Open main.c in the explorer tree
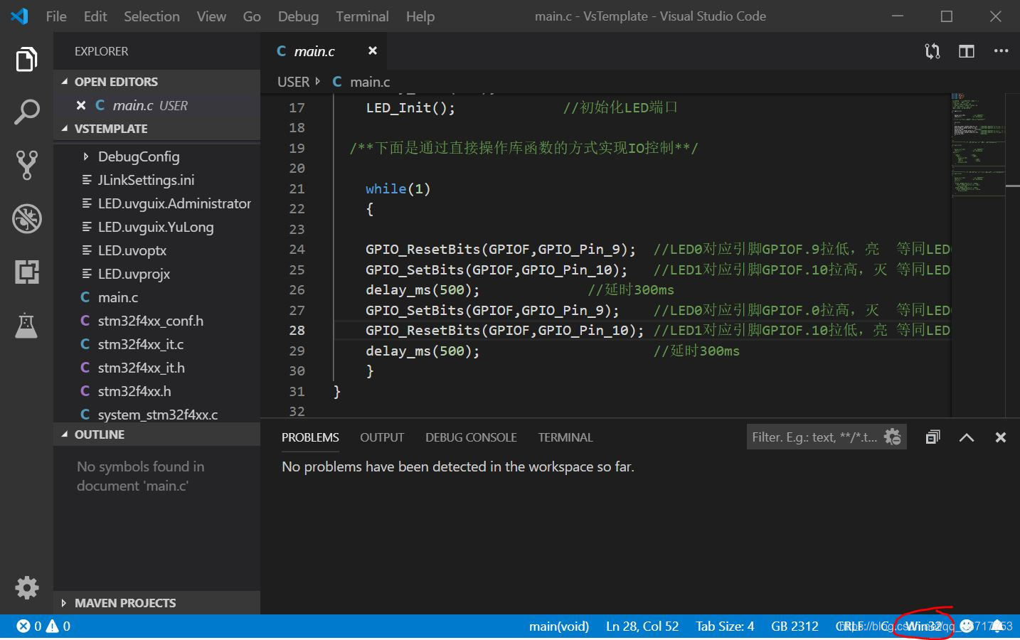The width and height of the screenshot is (1020, 640). 118,297
